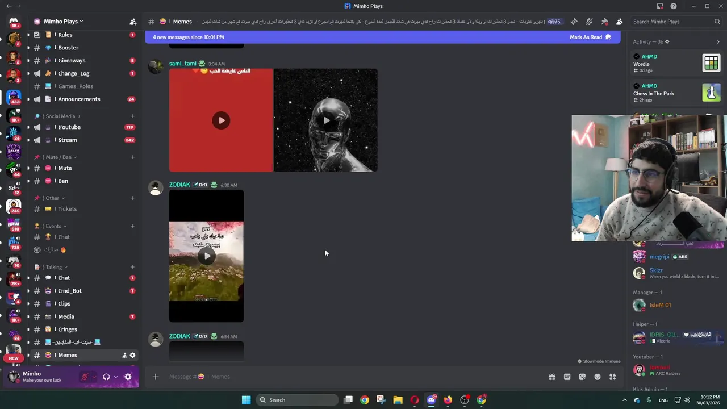Screen dimensions: 727x409
Task: Add a channel to Events category
Action: [x=132, y=226]
